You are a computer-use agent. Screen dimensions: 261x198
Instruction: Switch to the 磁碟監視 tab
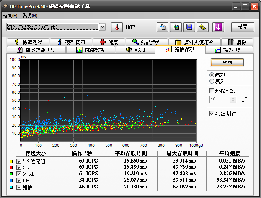point(91,50)
